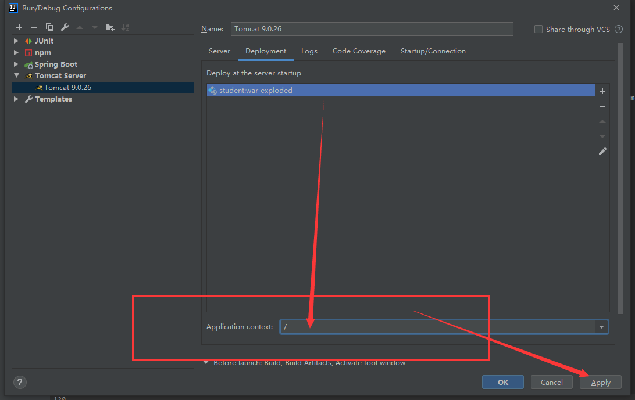Apply the configuration changes
The height and width of the screenshot is (400, 635).
(601, 382)
